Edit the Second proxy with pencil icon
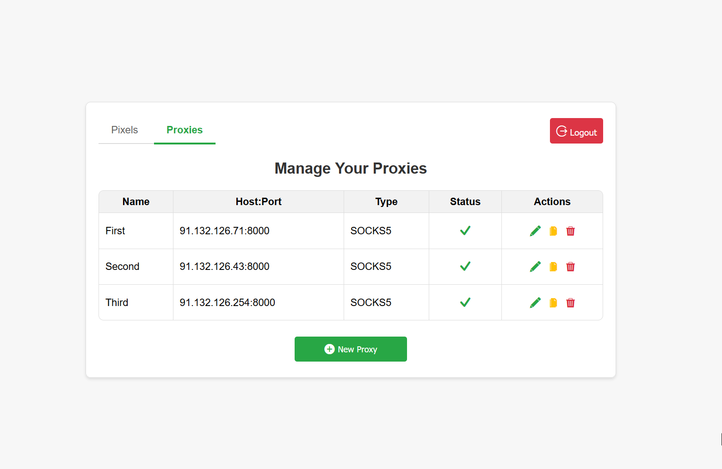Screen dimensions: 722x469 [x=535, y=267]
